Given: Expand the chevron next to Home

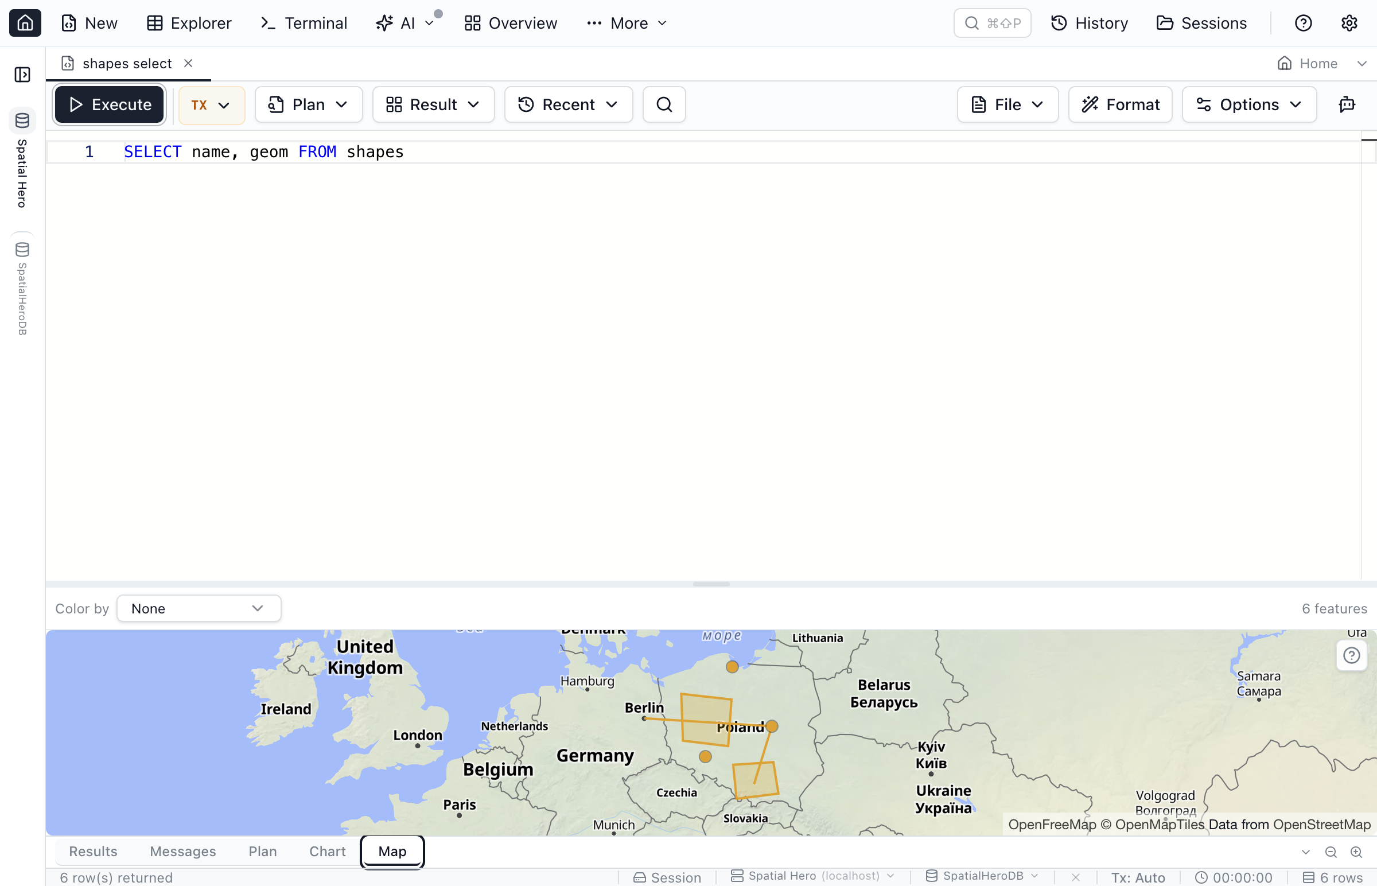Looking at the screenshot, I should point(1362,63).
